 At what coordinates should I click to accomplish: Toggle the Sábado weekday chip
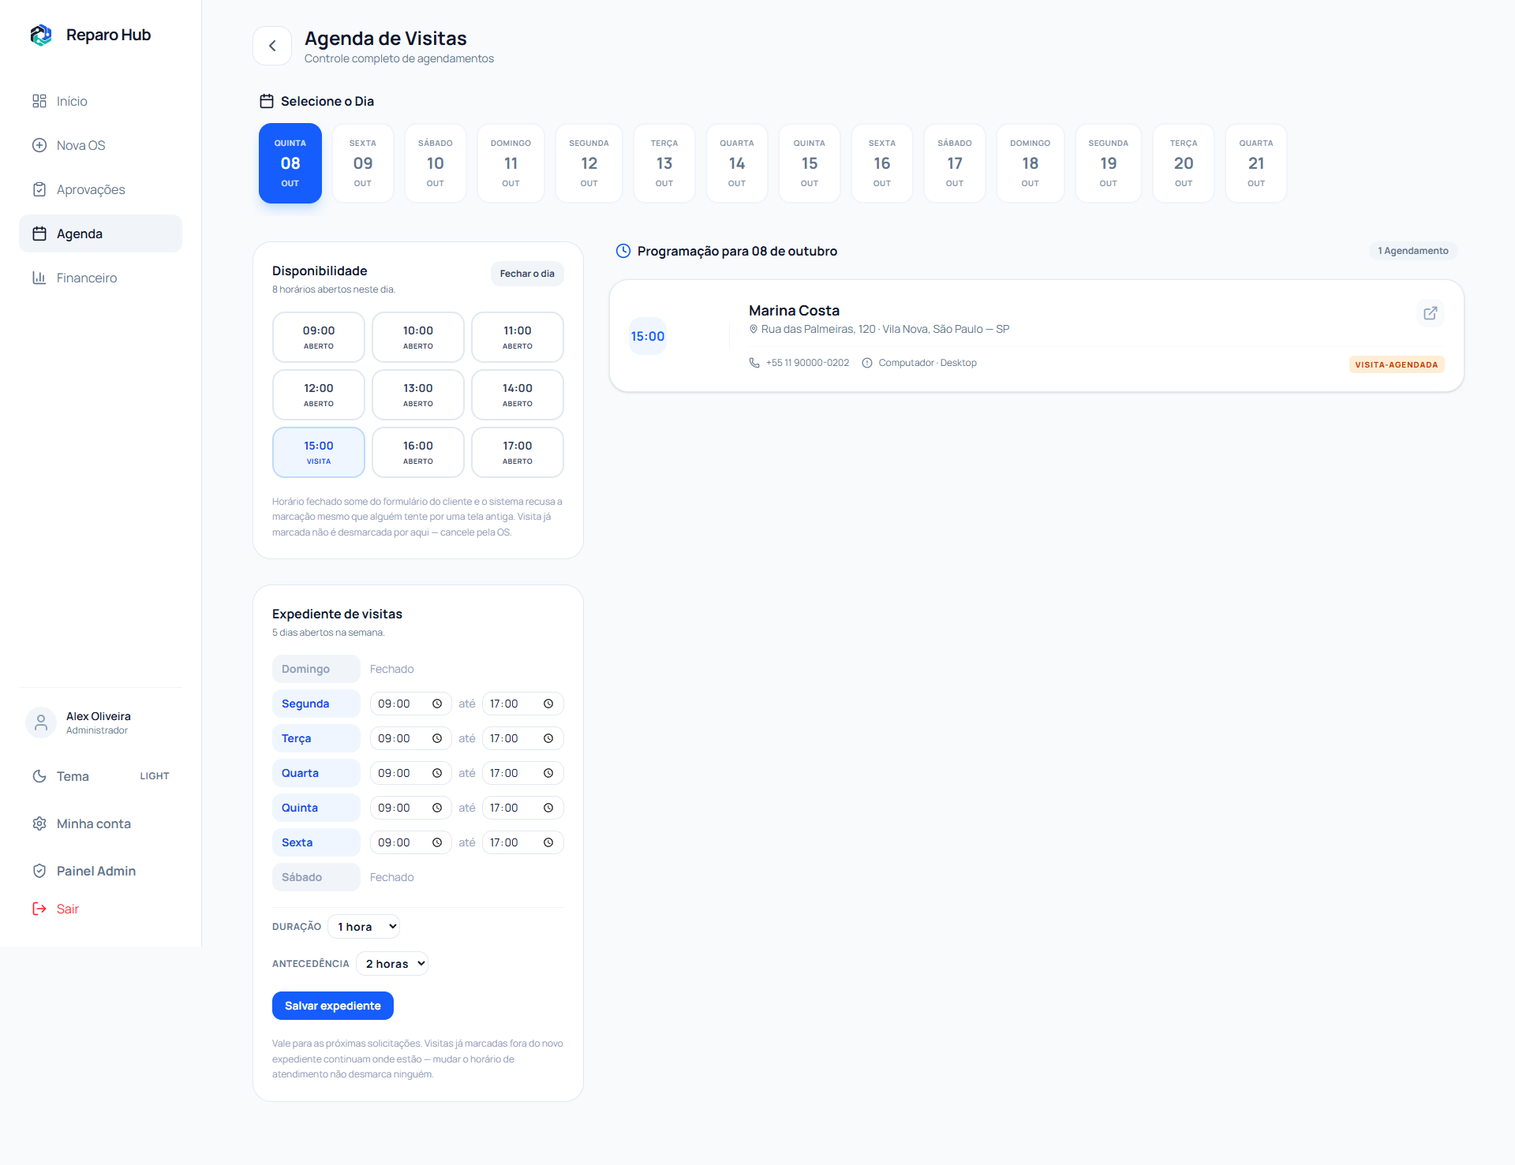tap(316, 877)
